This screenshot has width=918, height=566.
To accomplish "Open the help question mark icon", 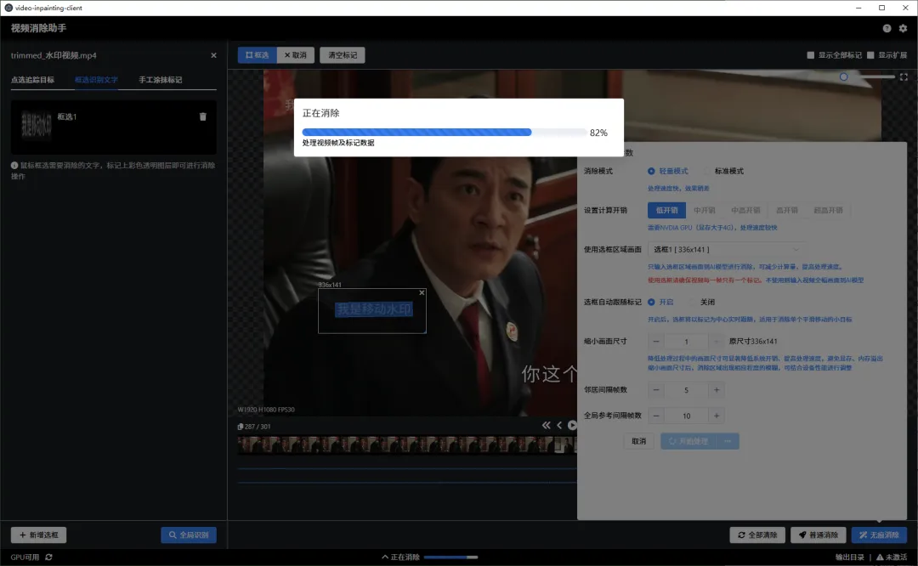I will coord(887,28).
